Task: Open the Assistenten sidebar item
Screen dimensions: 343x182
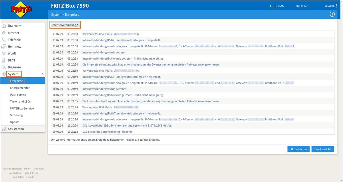Action: point(16,129)
